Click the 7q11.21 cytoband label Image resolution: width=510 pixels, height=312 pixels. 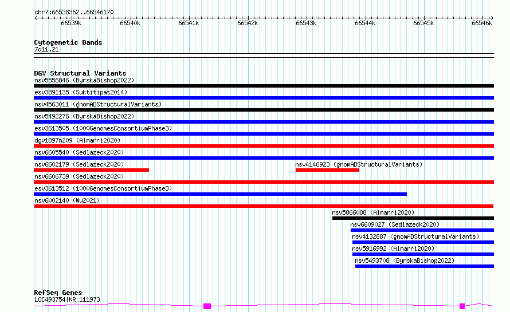click(46, 49)
